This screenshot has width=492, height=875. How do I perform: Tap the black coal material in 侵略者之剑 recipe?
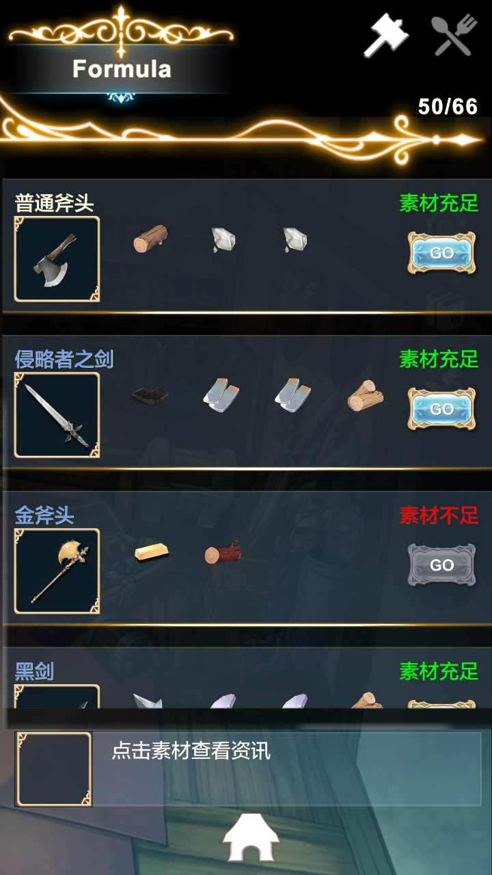(150, 395)
